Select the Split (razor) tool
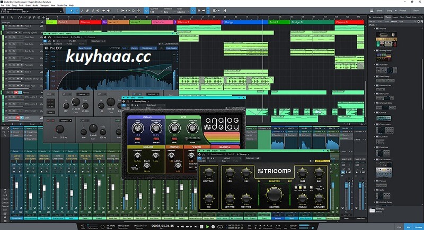Screen dimensions: 424x230 82,11
